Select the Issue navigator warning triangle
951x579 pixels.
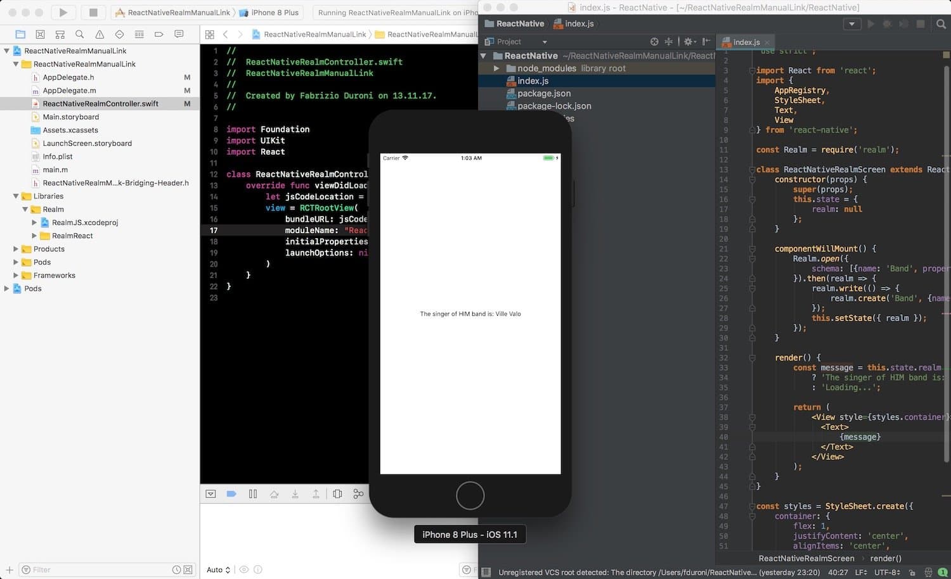99,34
